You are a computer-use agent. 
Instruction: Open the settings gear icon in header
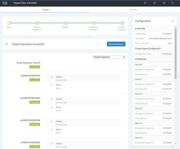172,3
